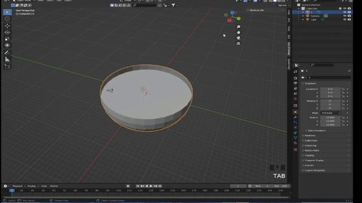Select the Measure ruler tool
Image resolution: width=362 pixels, height=203 pixels.
(x=7, y=59)
